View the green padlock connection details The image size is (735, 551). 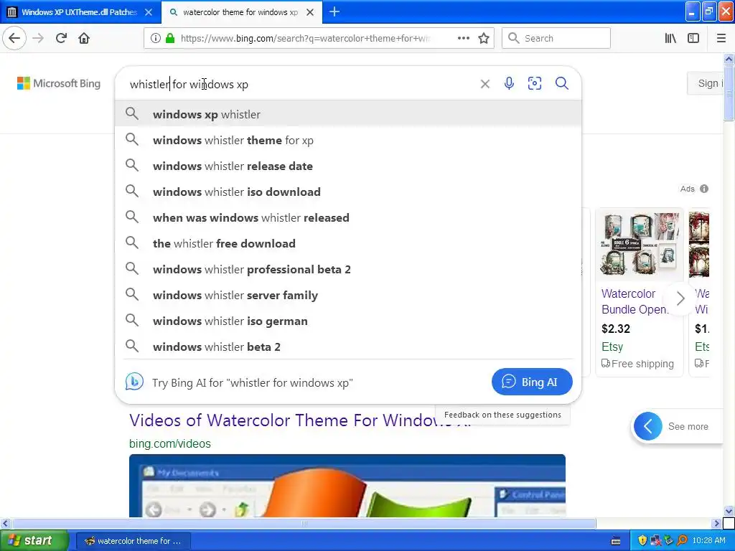click(x=170, y=38)
